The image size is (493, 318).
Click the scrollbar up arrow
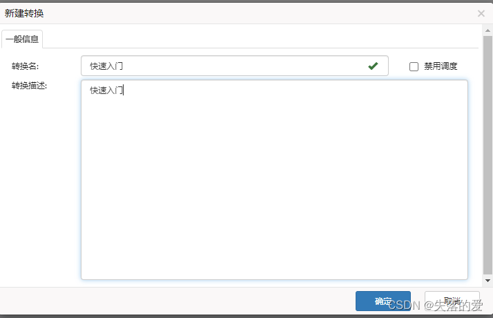pos(487,30)
